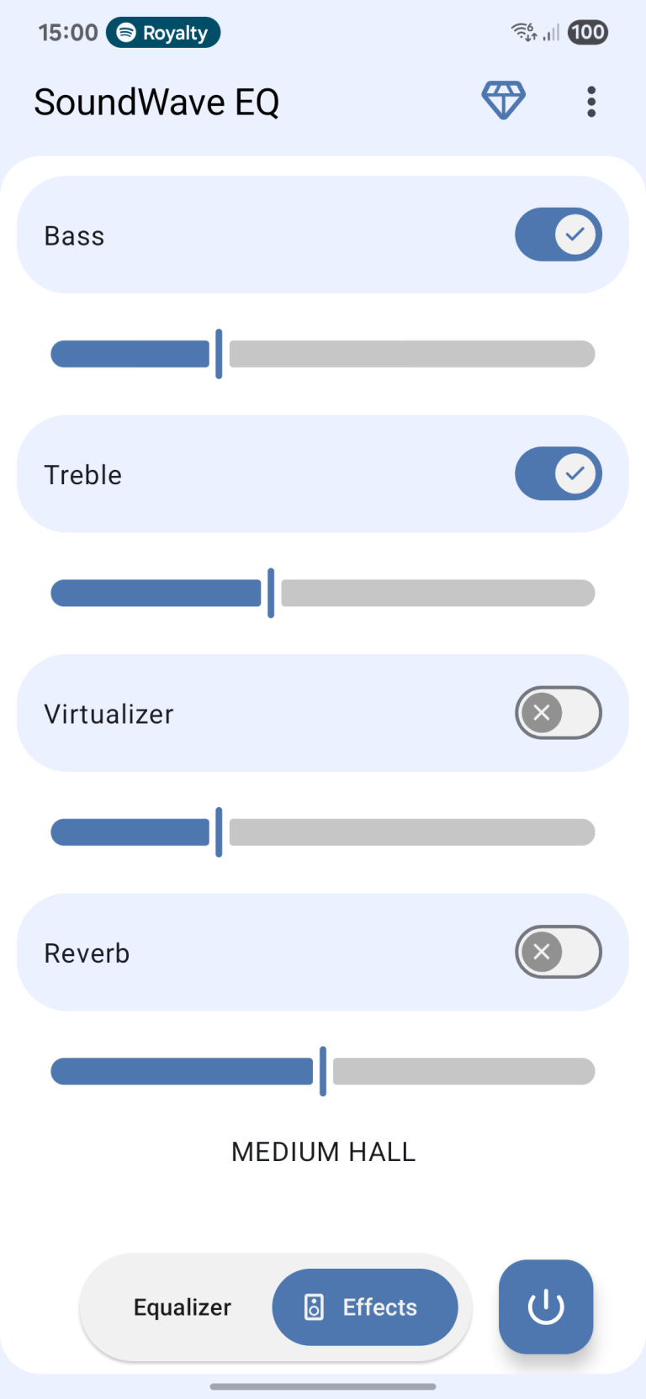Turn off the Treble switch
Screen dimensions: 646x1399
tap(558, 473)
